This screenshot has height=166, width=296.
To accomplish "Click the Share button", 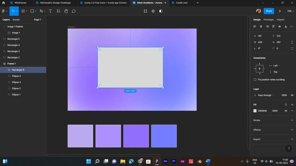I will point(269,11).
